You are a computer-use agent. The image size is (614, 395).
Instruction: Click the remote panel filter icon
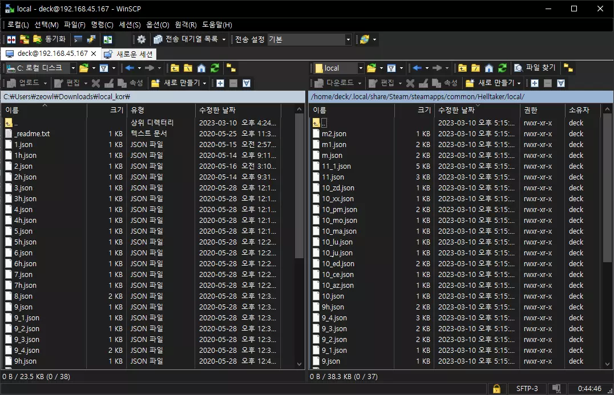tap(391, 68)
